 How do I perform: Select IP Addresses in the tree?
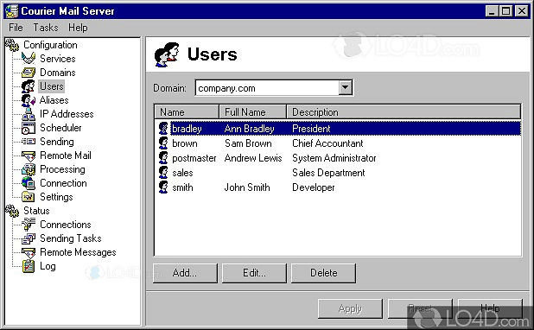click(67, 114)
